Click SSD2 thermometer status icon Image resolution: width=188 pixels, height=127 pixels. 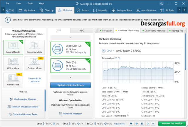[x=95, y=123]
